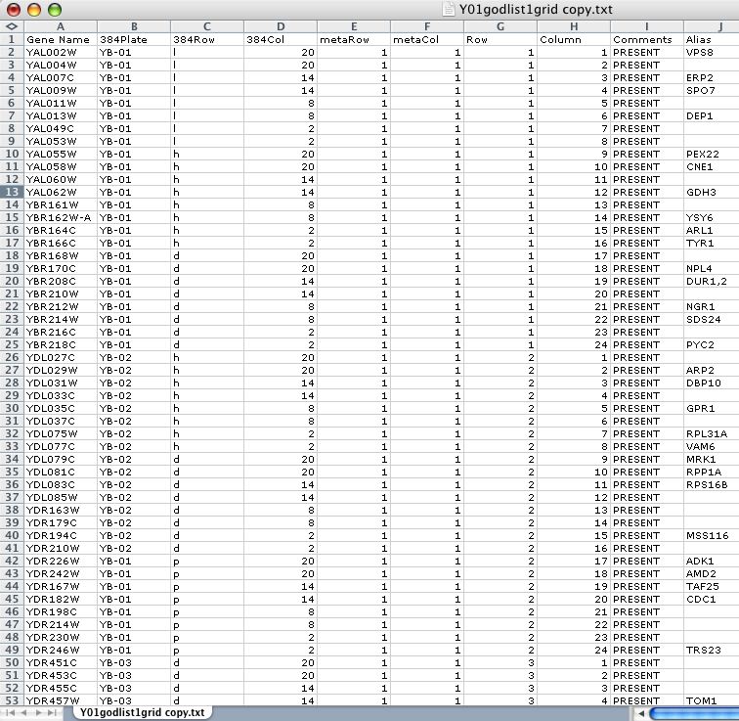Click document icon in title bar
Viewport: 739px width, 721px height.
(449, 10)
